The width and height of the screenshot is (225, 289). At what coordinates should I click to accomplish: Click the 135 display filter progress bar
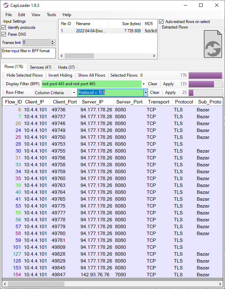click(x=205, y=84)
